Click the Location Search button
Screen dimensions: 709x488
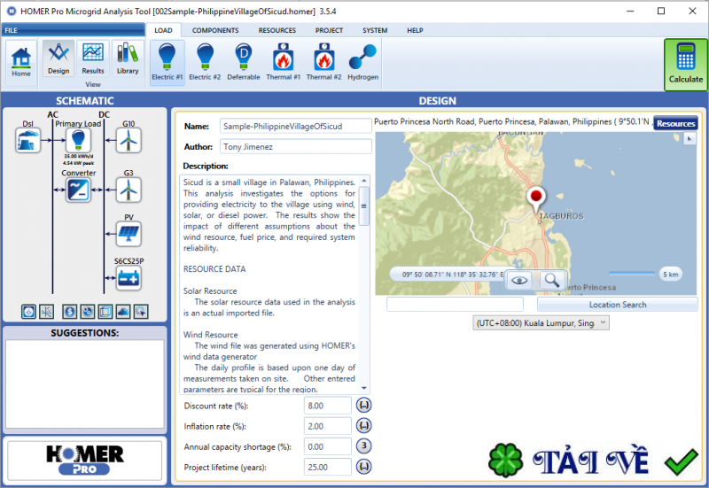[617, 305]
